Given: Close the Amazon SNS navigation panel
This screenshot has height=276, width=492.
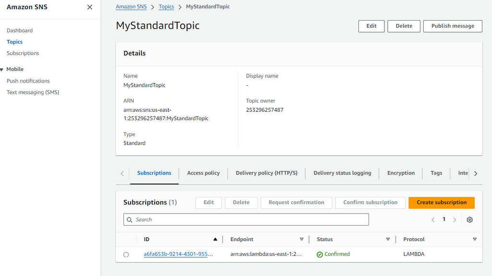Looking at the screenshot, I should [x=89, y=7].
